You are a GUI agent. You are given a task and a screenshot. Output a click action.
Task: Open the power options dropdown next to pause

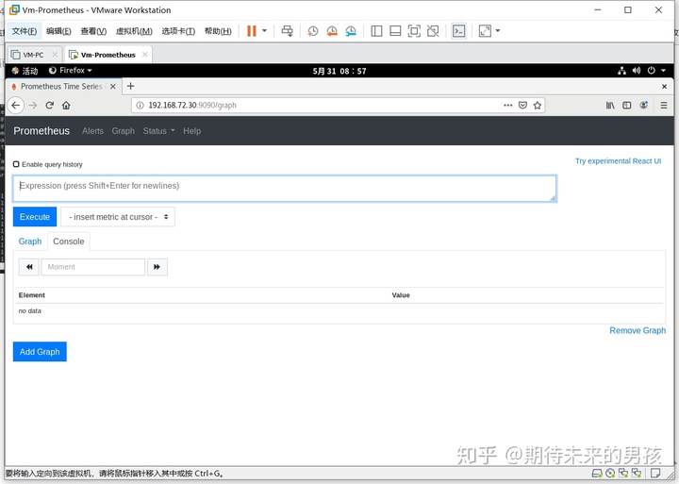265,31
